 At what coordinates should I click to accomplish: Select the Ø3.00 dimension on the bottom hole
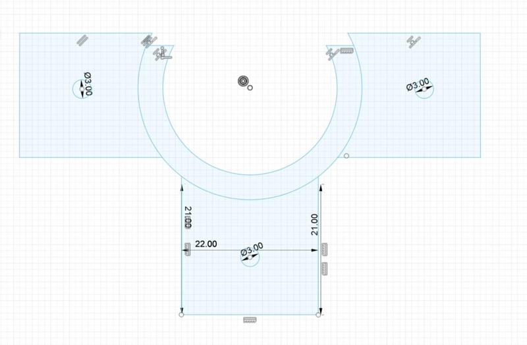pyautogui.click(x=252, y=250)
